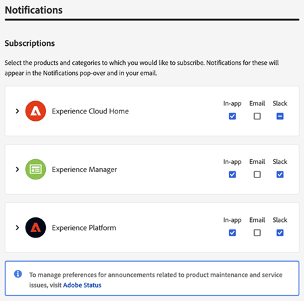Enable Email for Experience Platform
This screenshot has height=301, width=304.
[257, 233]
